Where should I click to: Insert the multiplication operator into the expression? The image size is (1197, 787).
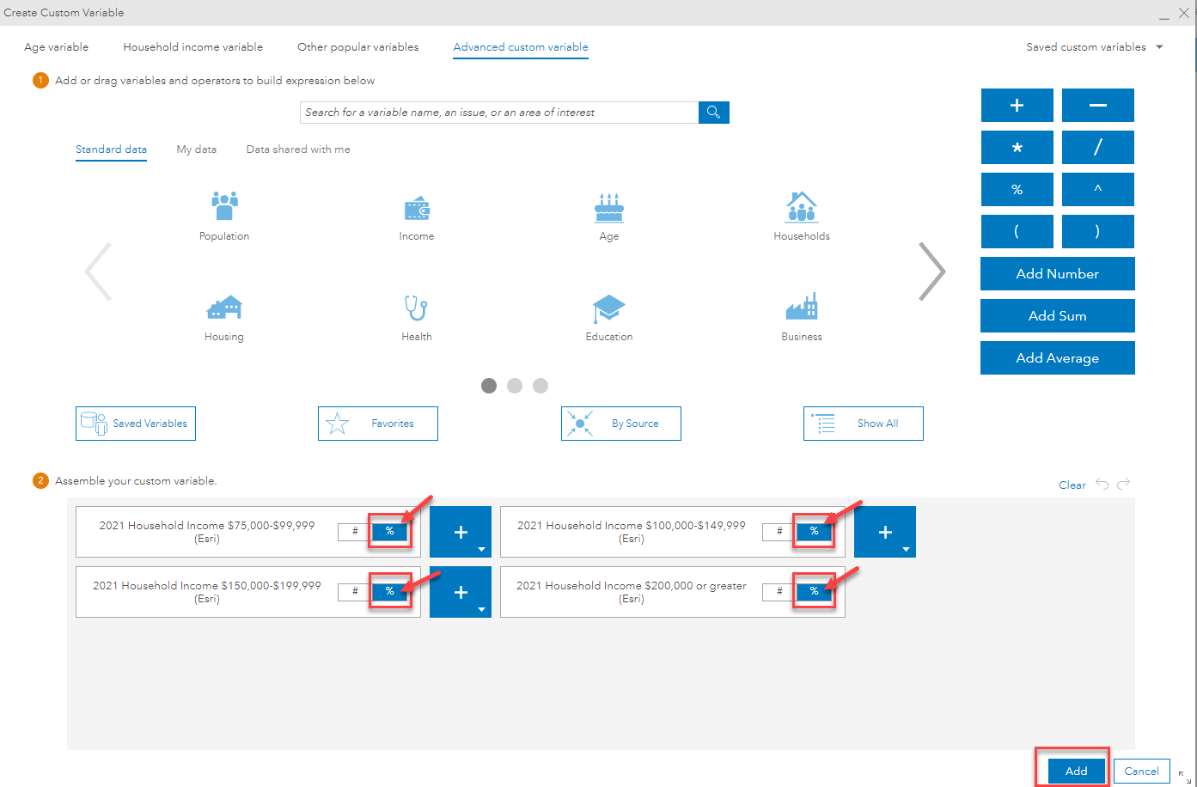(x=1017, y=147)
